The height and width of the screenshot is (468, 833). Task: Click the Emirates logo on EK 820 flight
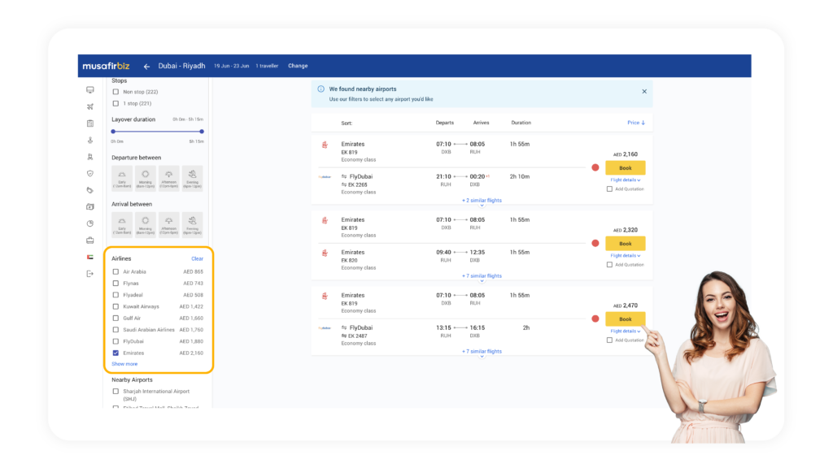pos(325,253)
